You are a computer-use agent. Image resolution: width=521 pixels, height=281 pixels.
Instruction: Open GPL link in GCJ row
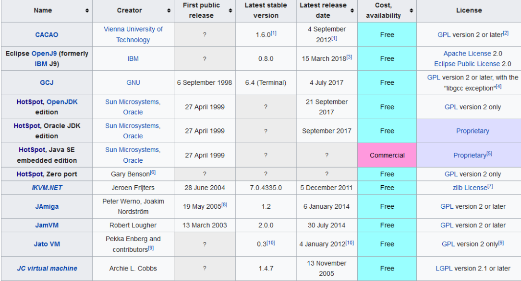click(x=434, y=78)
